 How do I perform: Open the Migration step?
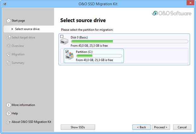(18, 54)
